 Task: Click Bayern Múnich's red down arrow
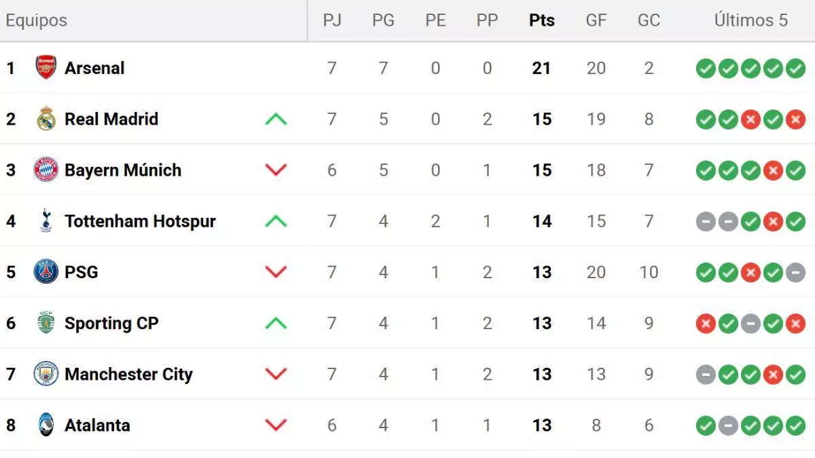click(276, 170)
